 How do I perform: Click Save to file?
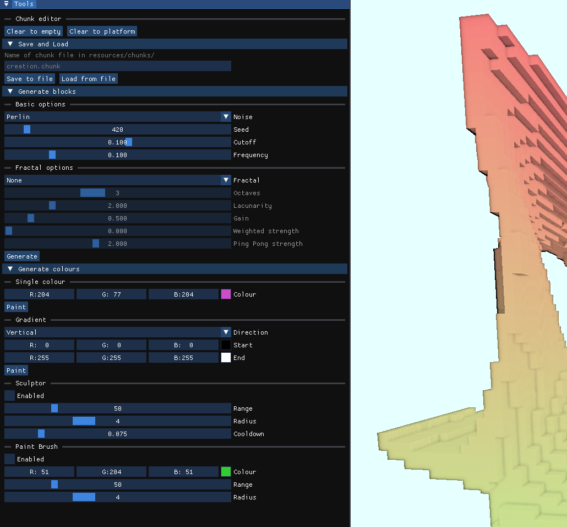[x=30, y=79]
